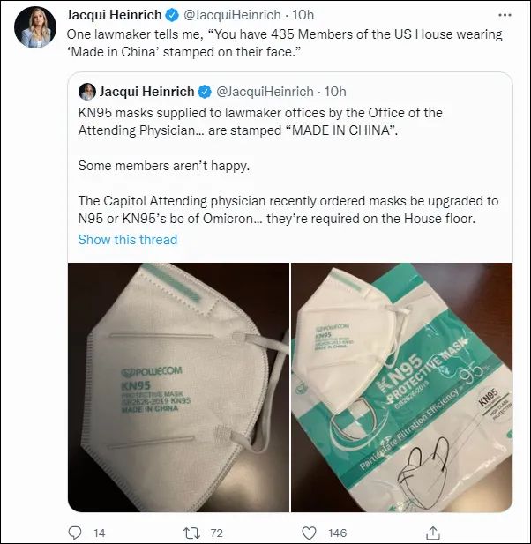
Task: Click the small avatar in the quoted tweet
Action: point(87,91)
